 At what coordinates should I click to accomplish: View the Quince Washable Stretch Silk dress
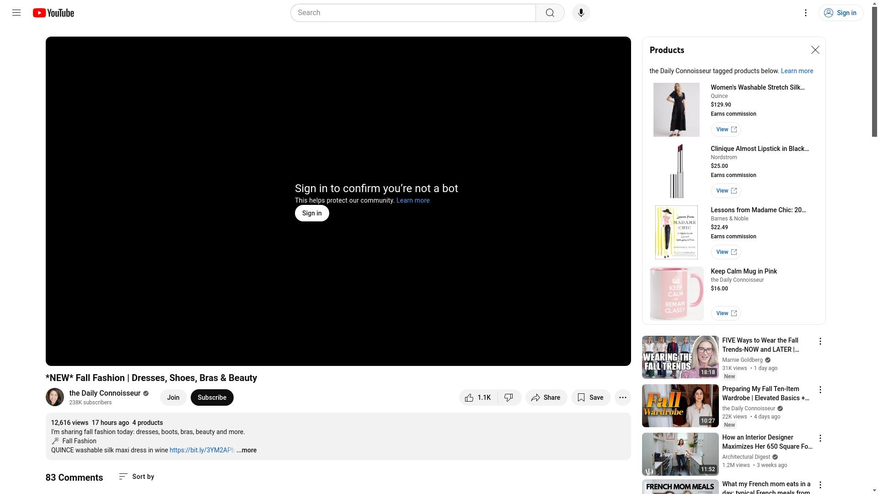pos(726,129)
